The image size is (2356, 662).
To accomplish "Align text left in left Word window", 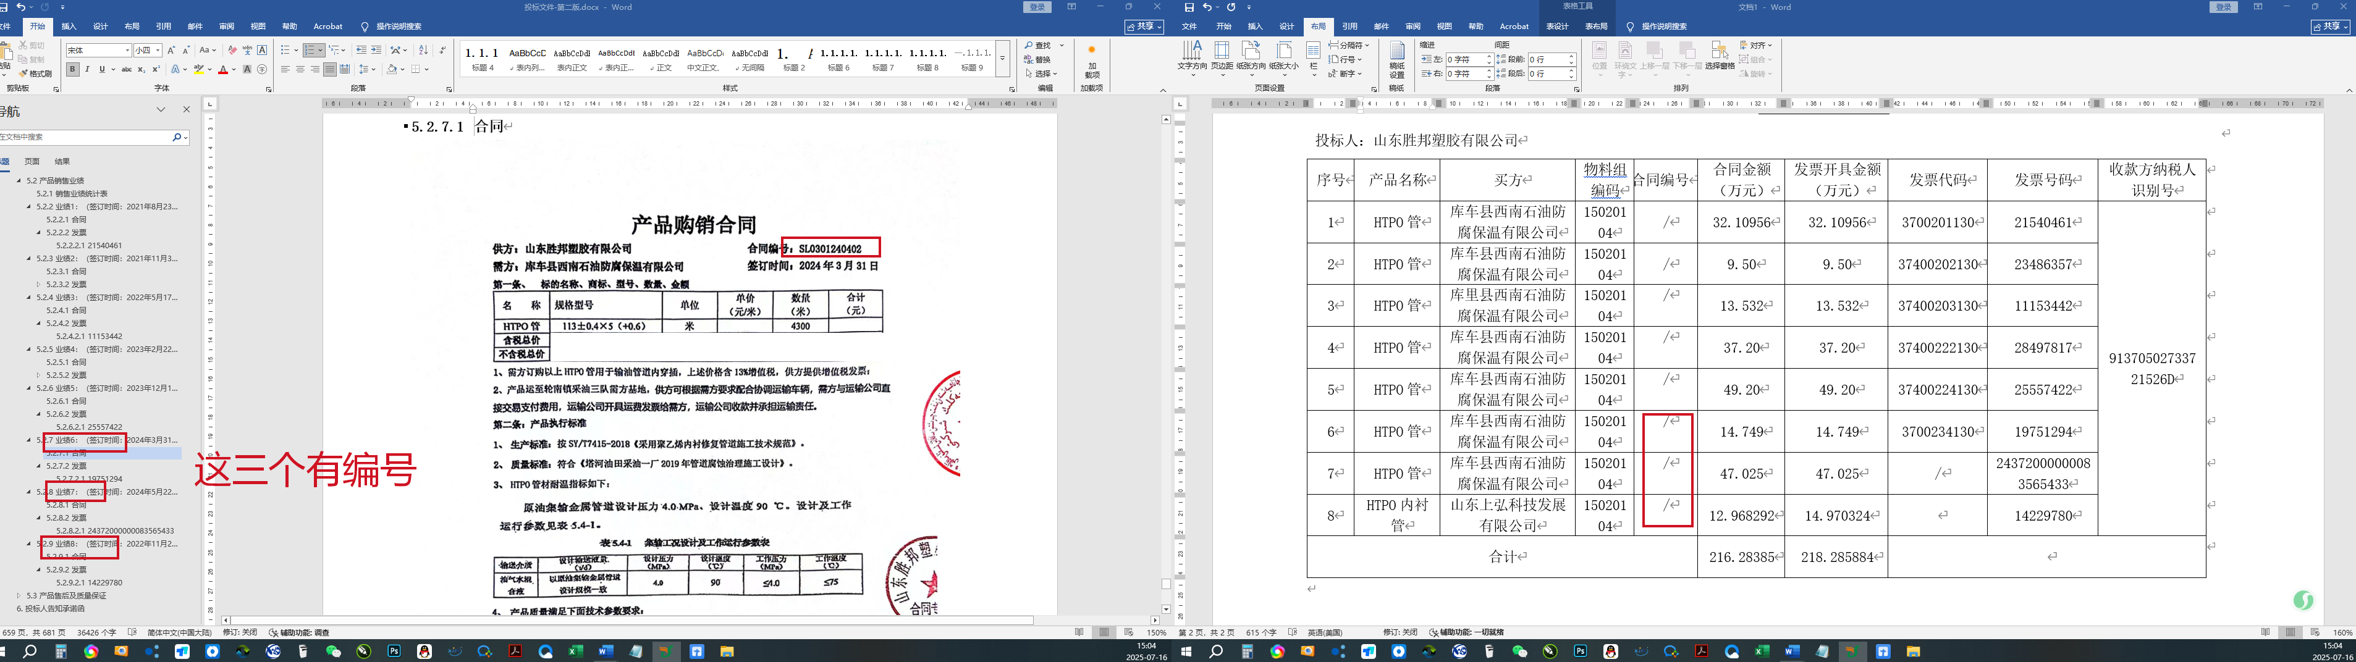I will (x=285, y=70).
